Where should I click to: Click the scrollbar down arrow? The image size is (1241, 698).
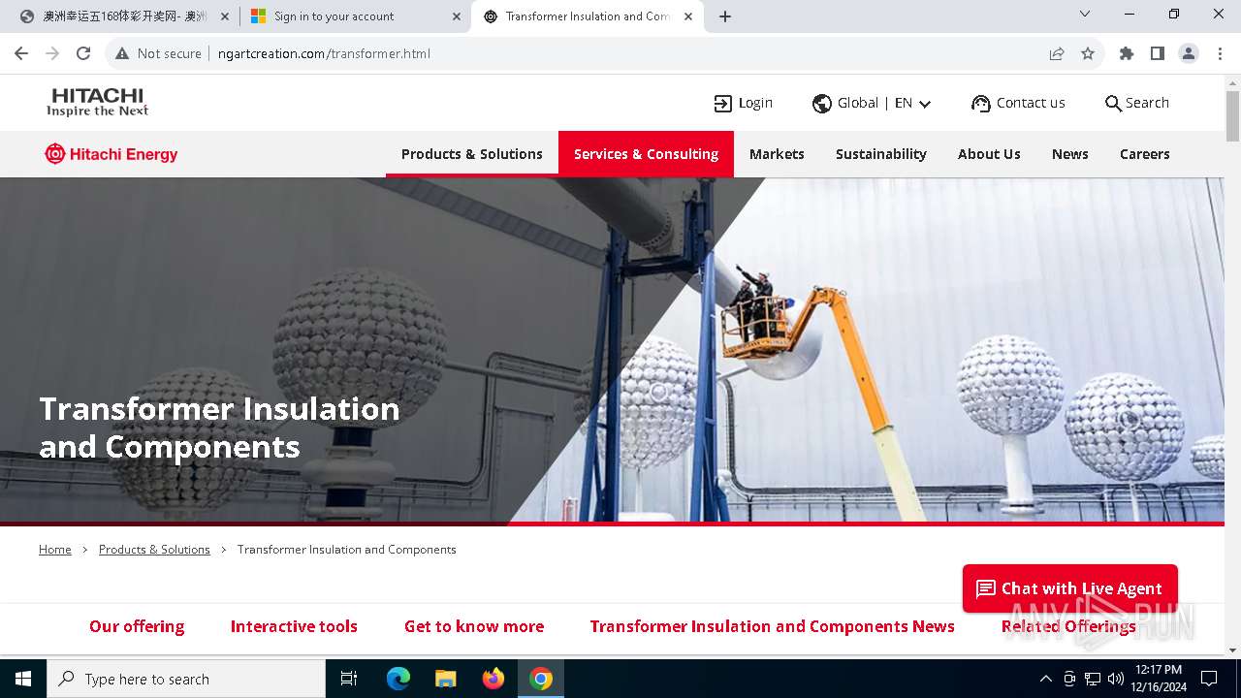1232,650
